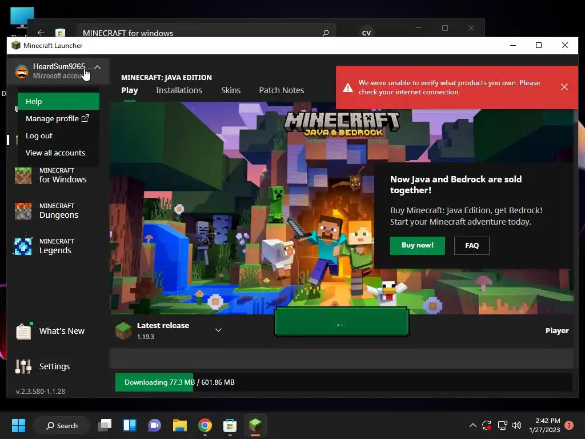Open Minecraft for Windows grass block icon
585x439 pixels.
click(x=23, y=175)
